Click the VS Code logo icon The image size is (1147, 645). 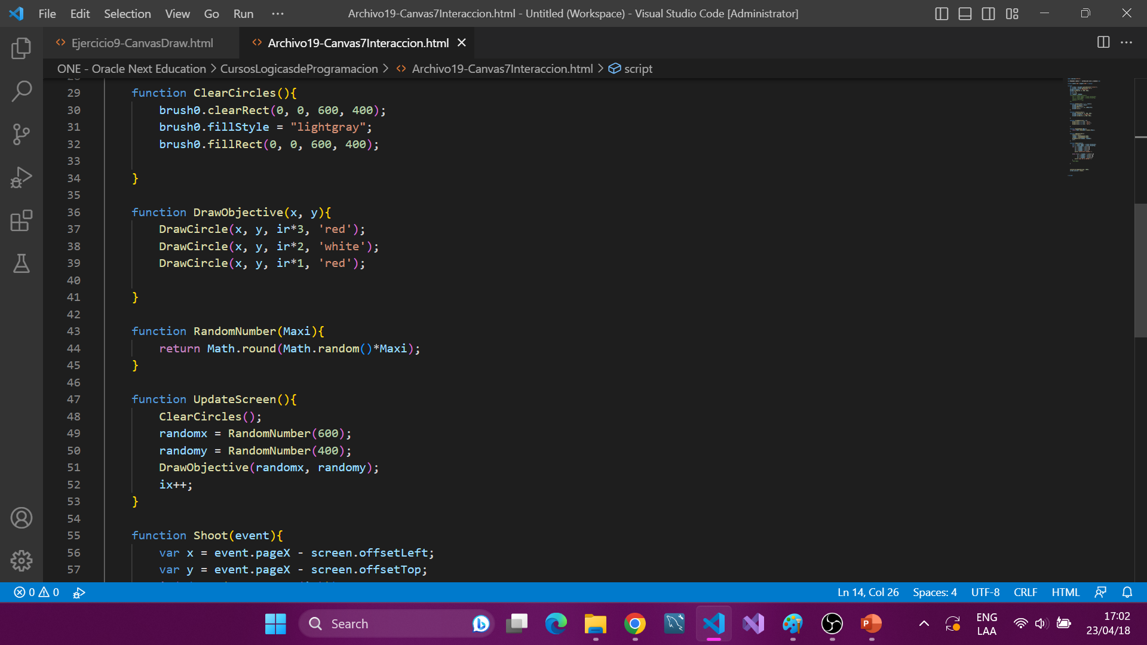tap(17, 13)
